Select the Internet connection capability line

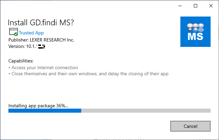click(44, 67)
